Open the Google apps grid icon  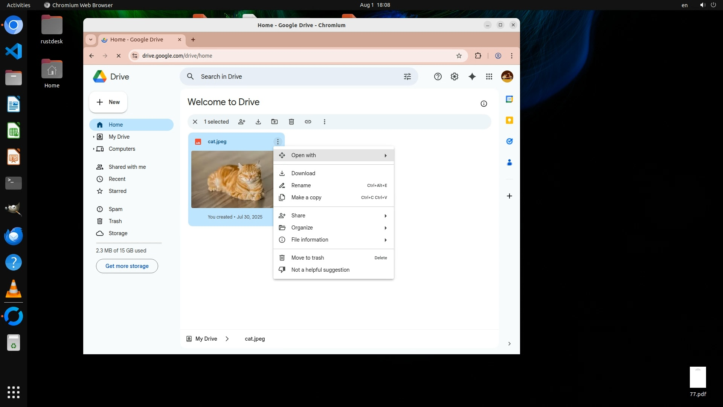(489, 77)
